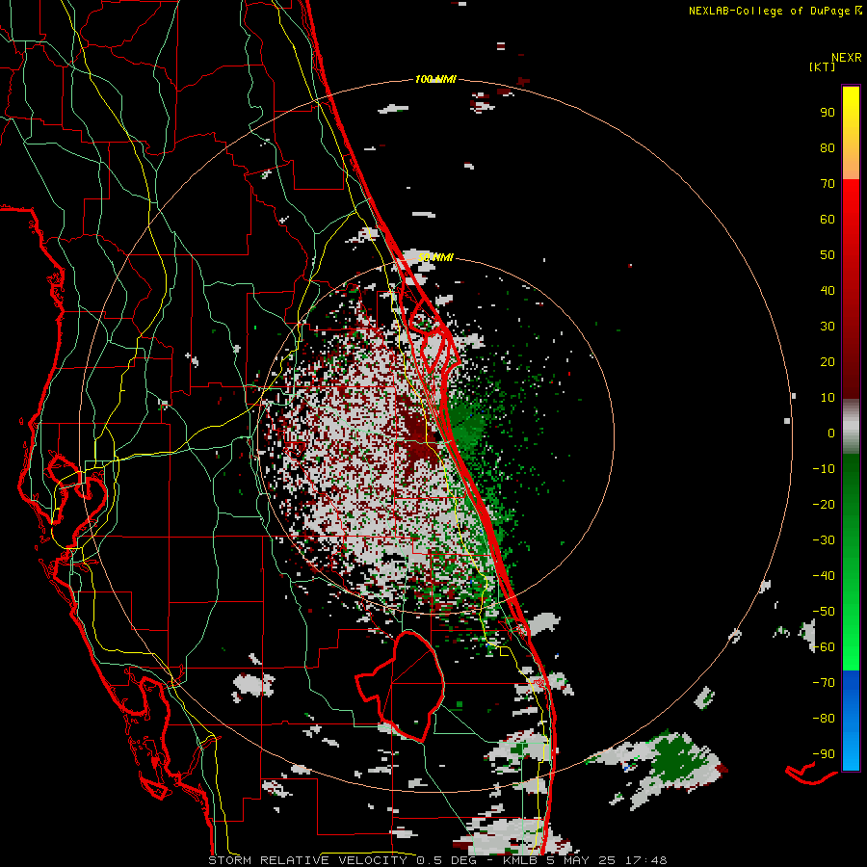Click the -90 value on the velocity scale

pos(824,754)
